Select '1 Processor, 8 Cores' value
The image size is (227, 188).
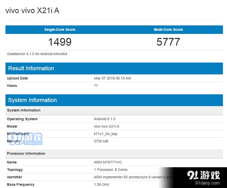[x=110, y=170]
